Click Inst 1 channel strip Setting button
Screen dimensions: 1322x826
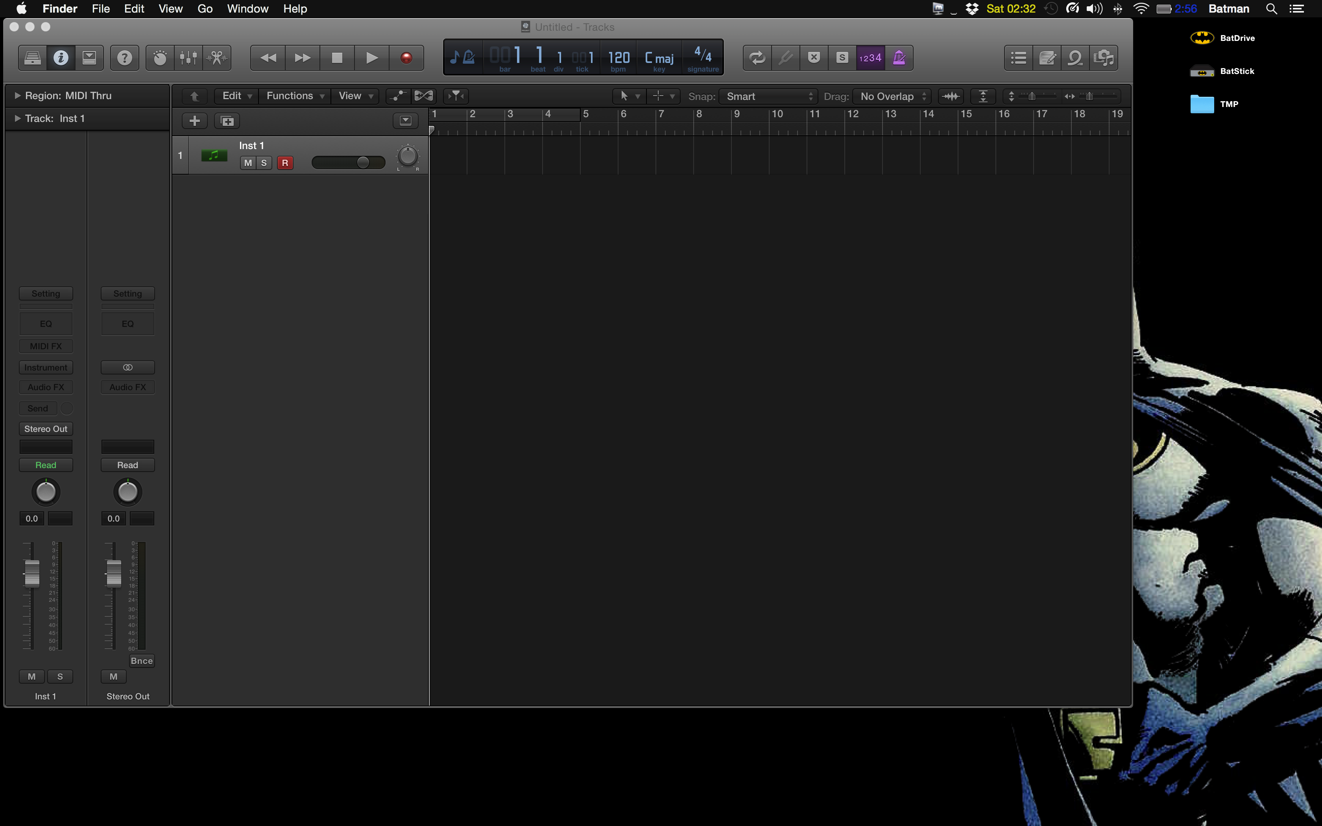point(46,293)
